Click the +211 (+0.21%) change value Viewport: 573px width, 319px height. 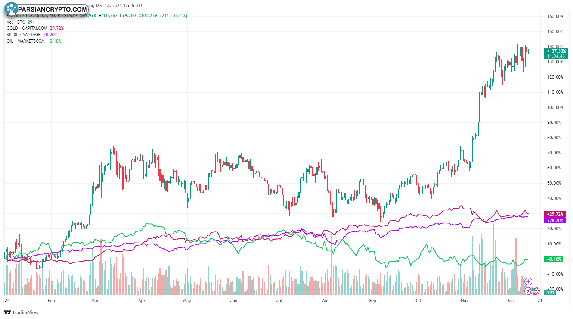pyautogui.click(x=173, y=16)
